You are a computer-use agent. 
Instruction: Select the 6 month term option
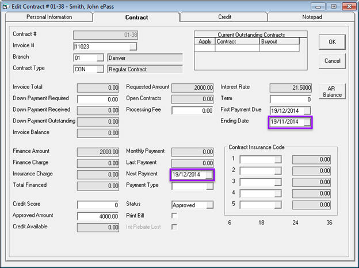click(230, 223)
